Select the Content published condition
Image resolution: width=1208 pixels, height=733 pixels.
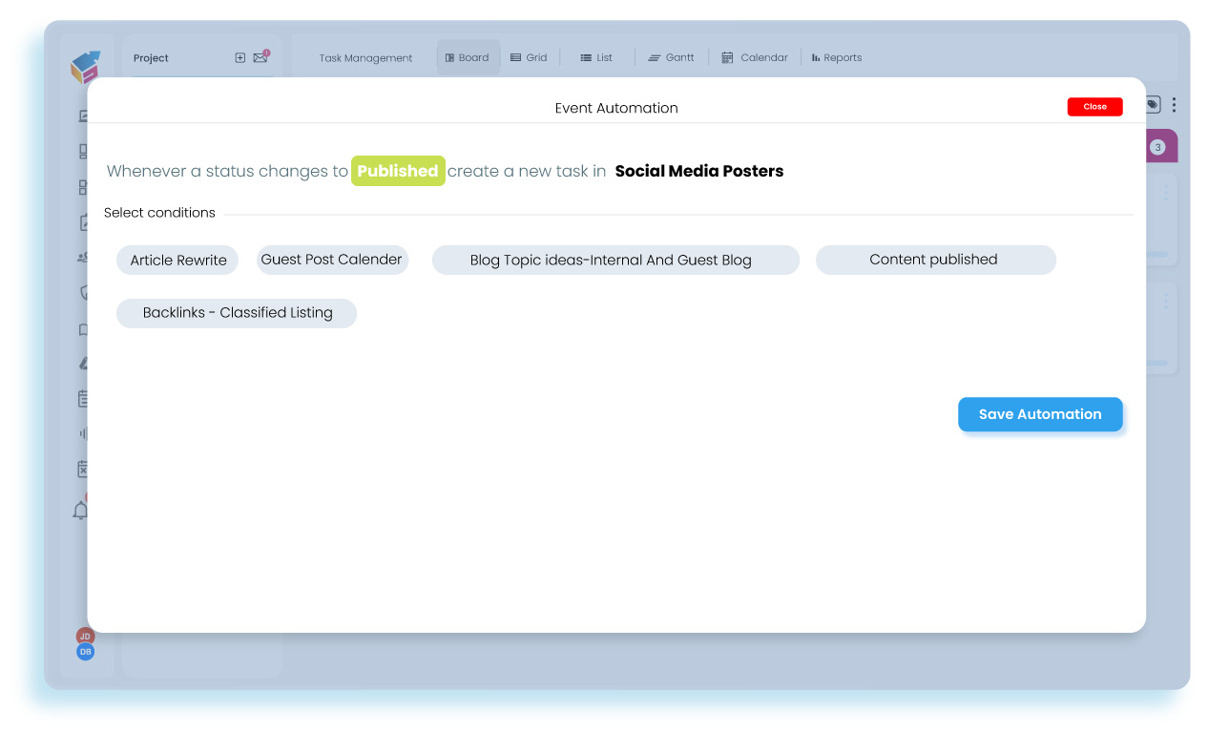point(934,259)
